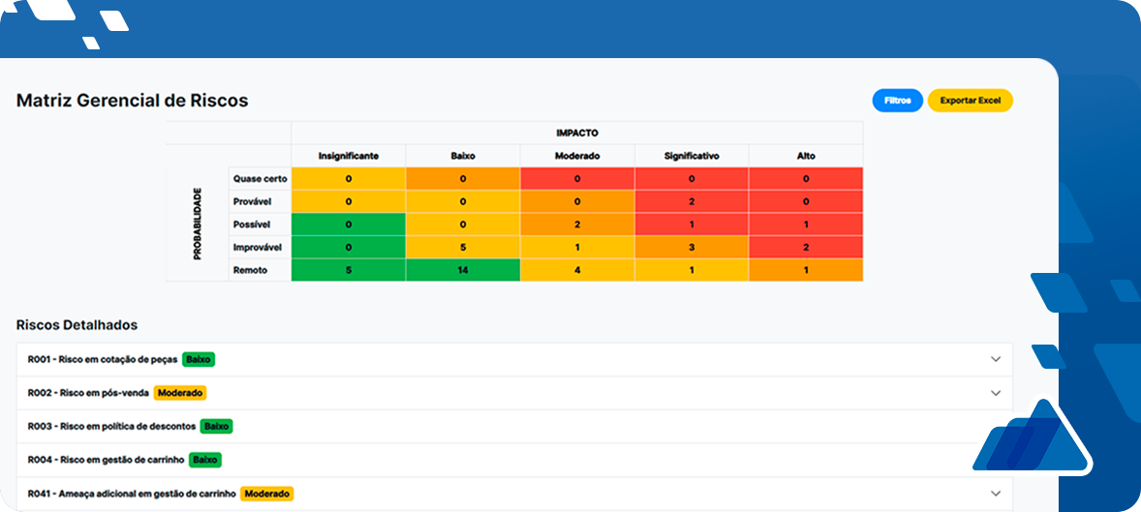Click the Improvável / Significativo cell showing 3
This screenshot has width=1141, height=512.
click(692, 248)
